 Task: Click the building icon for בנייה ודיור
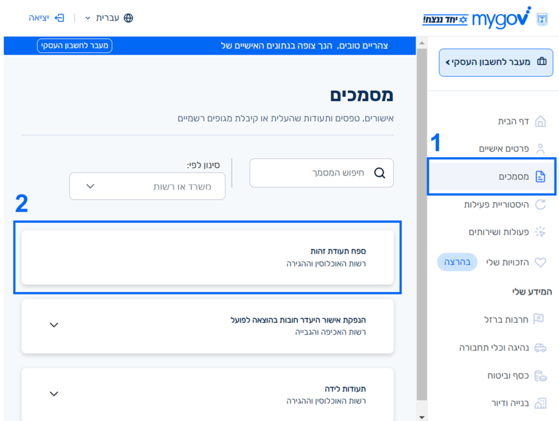pyautogui.click(x=540, y=404)
